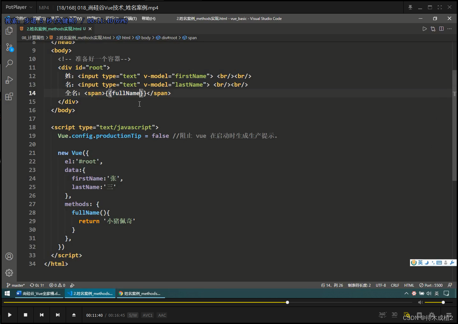Image resolution: width=458 pixels, height=324 pixels.
Task: Toggle the S/W decoder indicator
Action: (x=133, y=315)
